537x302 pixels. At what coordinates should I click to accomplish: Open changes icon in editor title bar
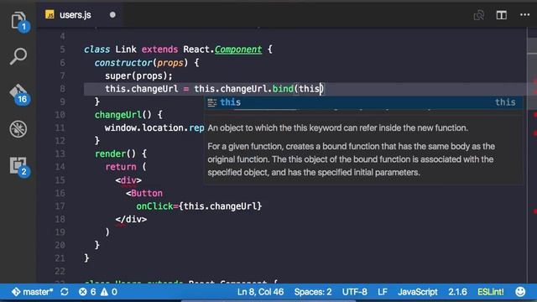[x=479, y=15]
